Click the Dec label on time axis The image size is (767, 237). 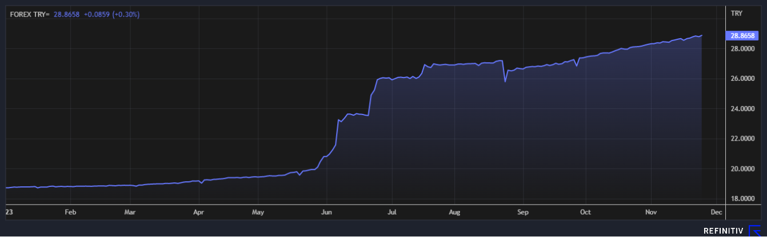(x=716, y=212)
